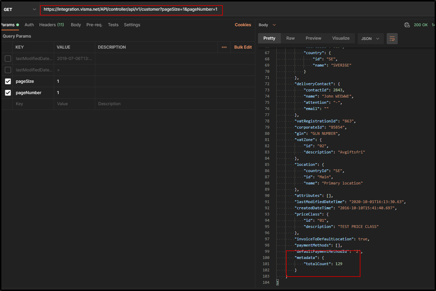Switch to the Raw response view
The width and height of the screenshot is (436, 291).
(290, 38)
